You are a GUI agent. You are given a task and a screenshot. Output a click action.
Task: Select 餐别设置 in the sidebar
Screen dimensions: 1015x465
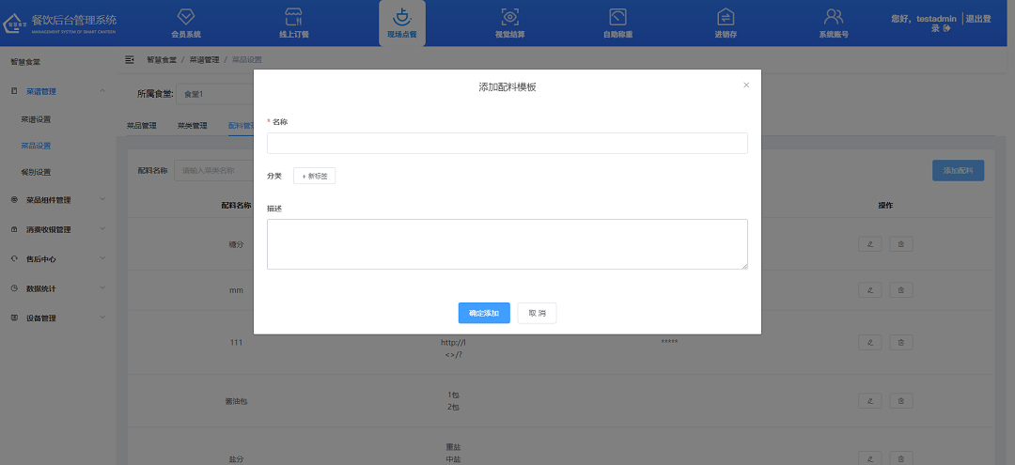[36, 172]
